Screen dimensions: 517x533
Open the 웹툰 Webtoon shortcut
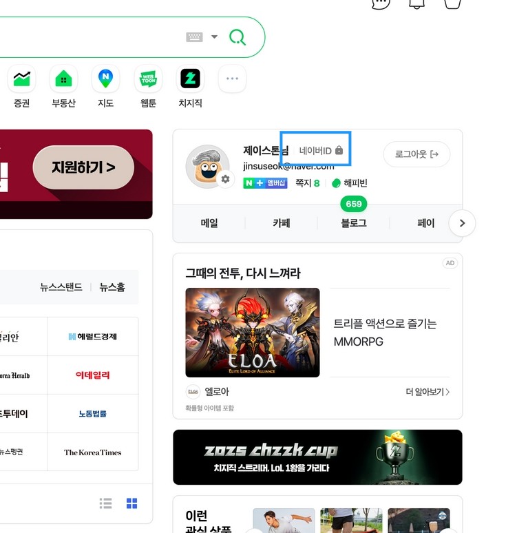pos(148,80)
